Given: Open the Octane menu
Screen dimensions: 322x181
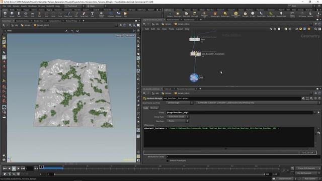Looking at the screenshot, I should tap(41, 6).
